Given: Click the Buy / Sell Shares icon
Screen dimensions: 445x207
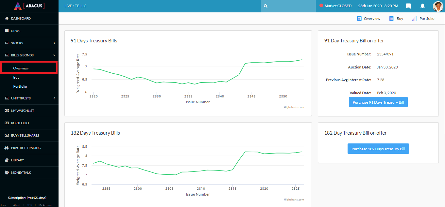Looking at the screenshot, I should [7, 135].
